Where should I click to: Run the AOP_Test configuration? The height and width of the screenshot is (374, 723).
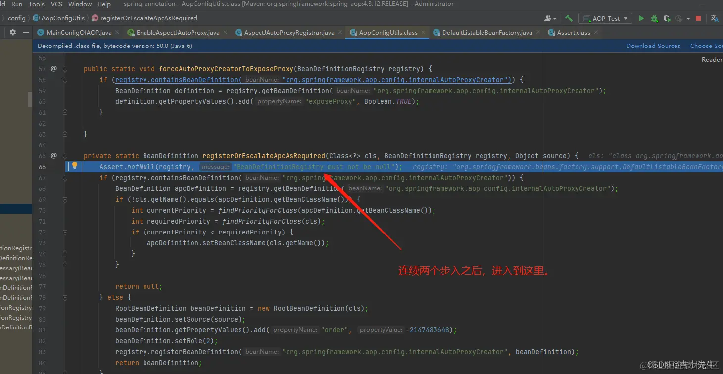pyautogui.click(x=641, y=18)
